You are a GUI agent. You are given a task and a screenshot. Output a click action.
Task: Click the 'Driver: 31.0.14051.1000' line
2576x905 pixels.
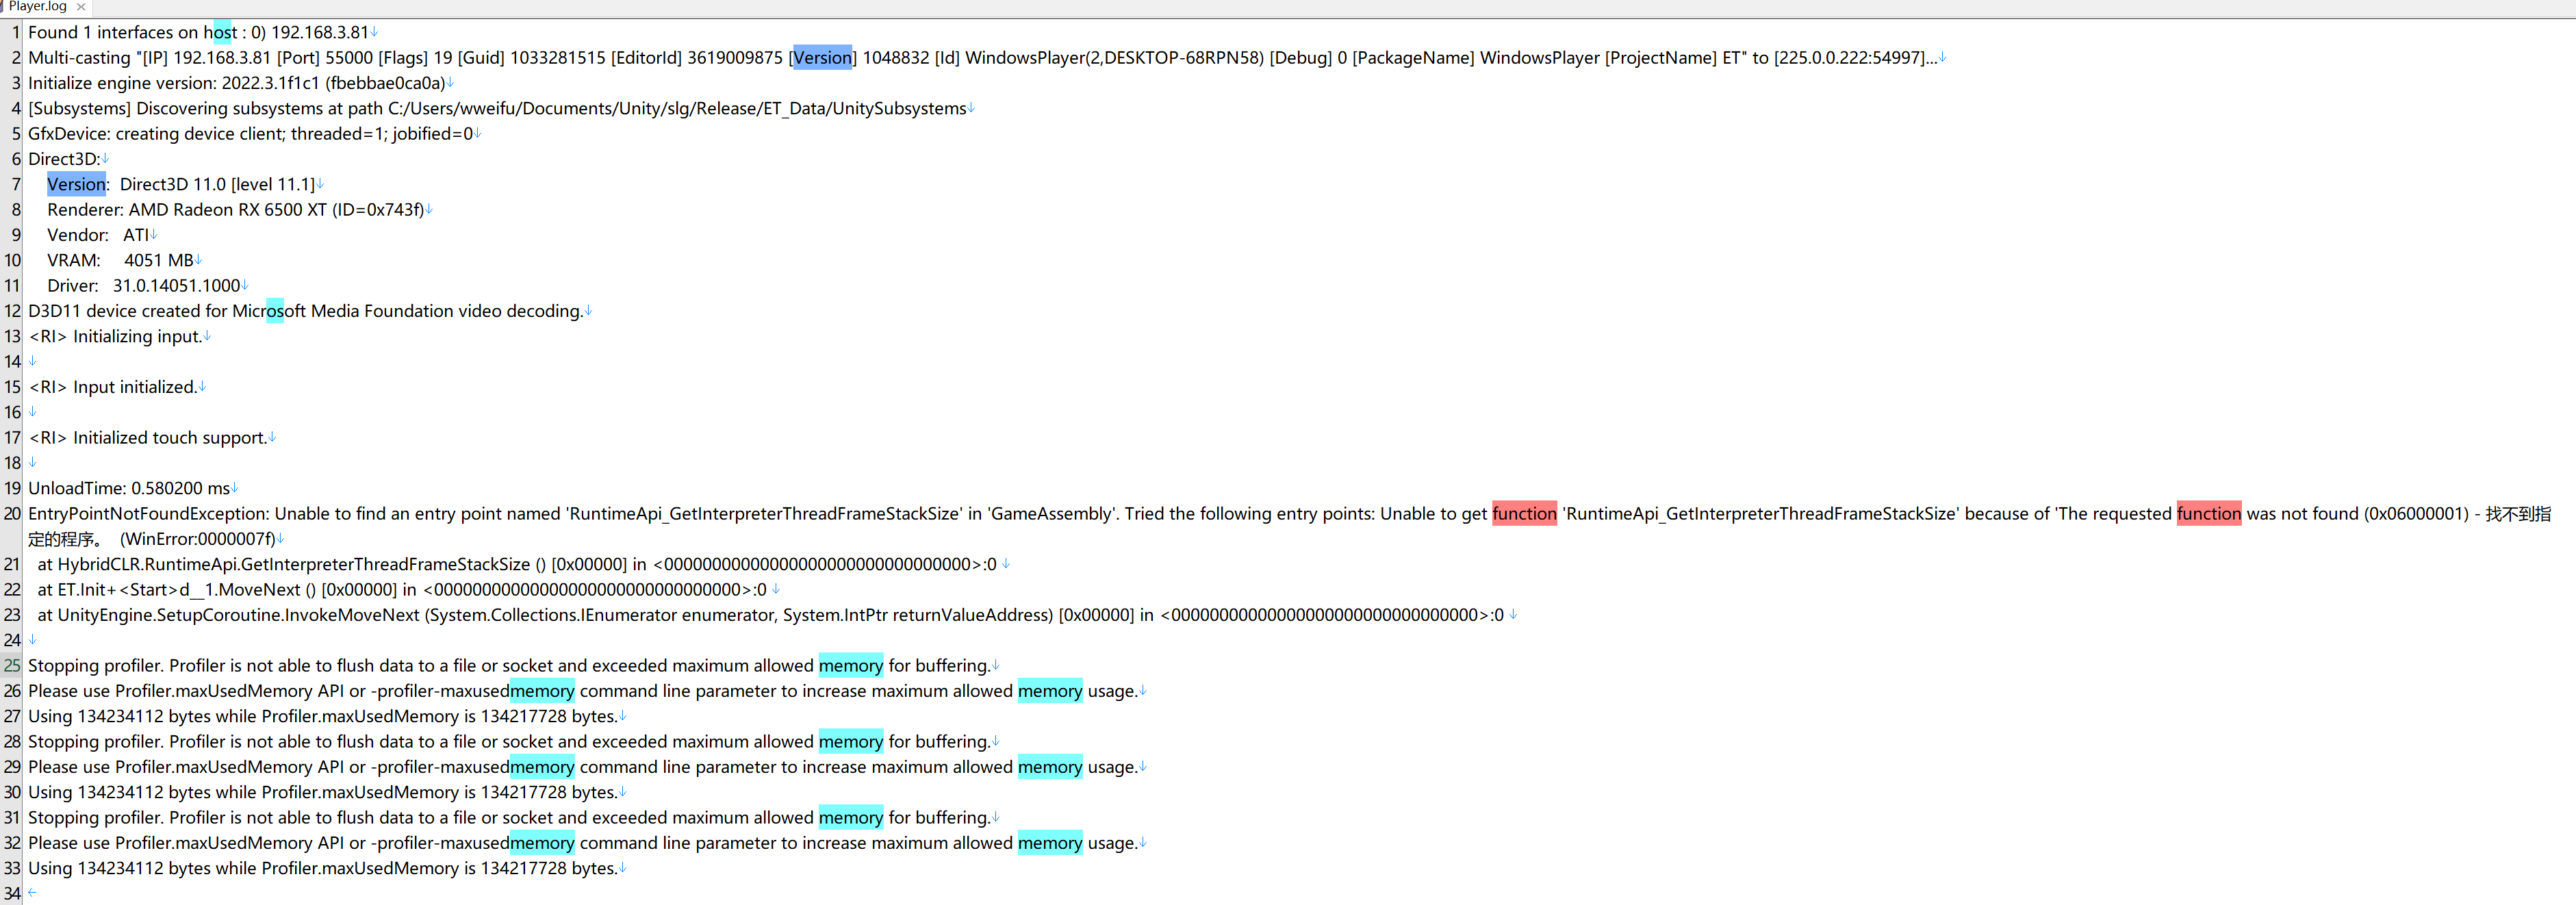pos(144,286)
